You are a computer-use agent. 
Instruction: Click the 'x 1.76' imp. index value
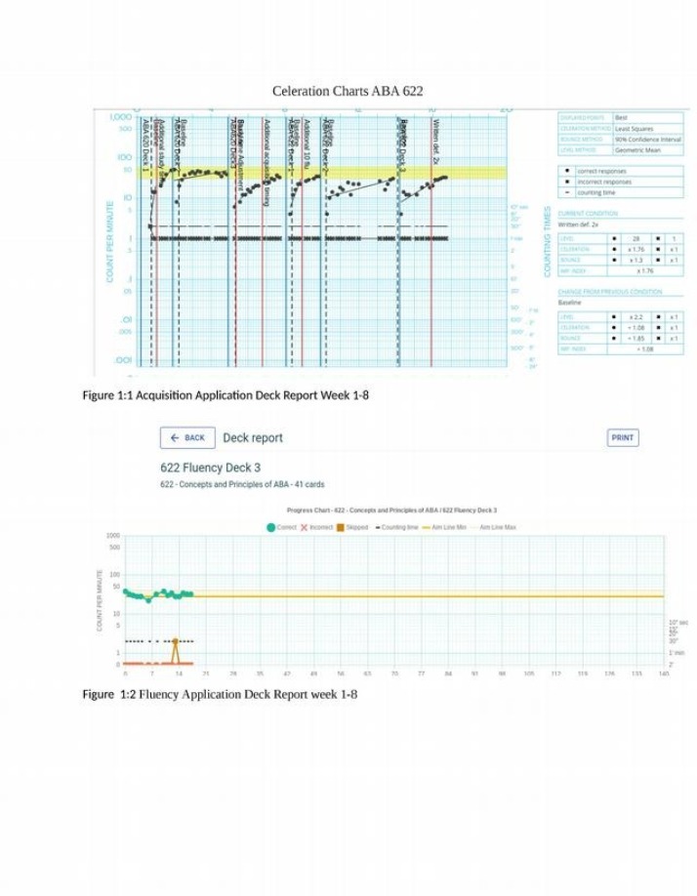click(x=645, y=271)
